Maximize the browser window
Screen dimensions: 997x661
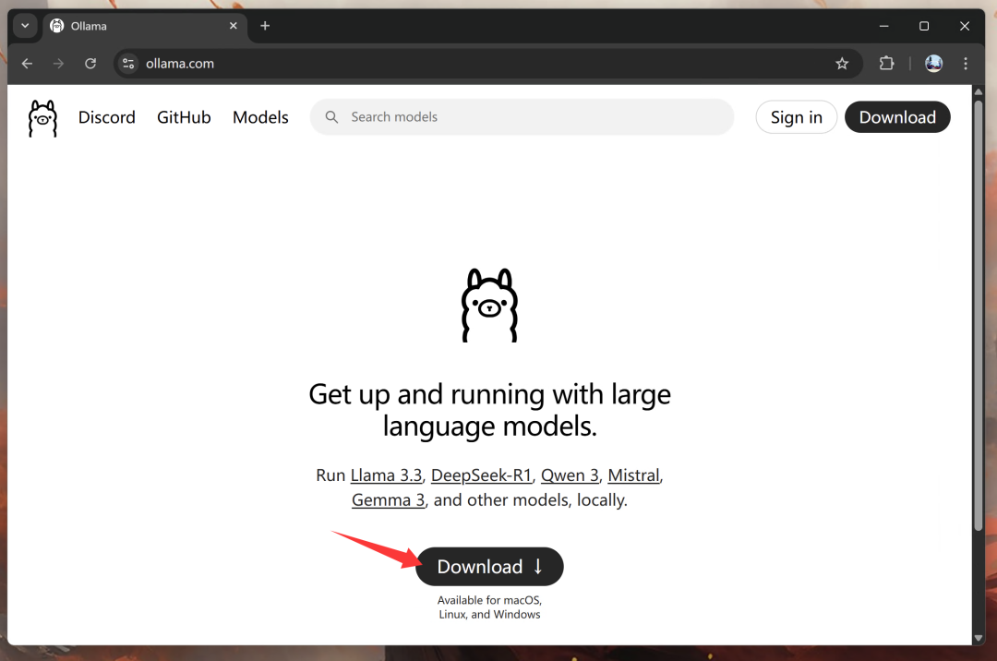tap(924, 26)
